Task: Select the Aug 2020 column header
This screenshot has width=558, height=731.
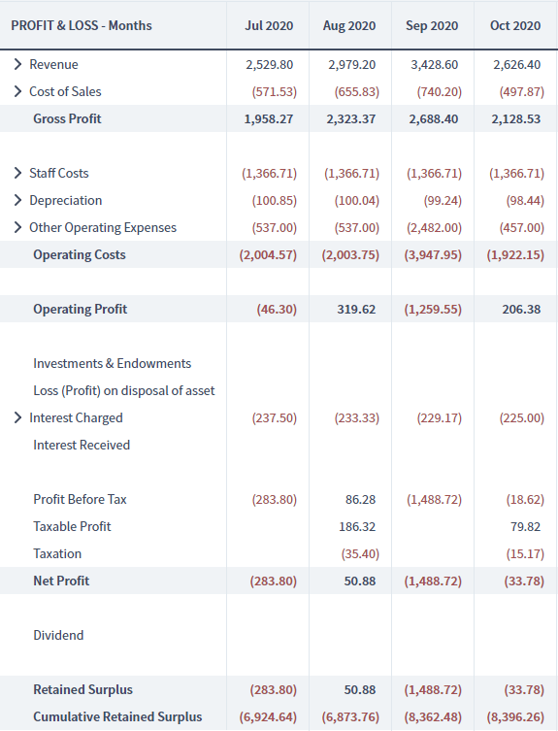Action: (x=349, y=25)
